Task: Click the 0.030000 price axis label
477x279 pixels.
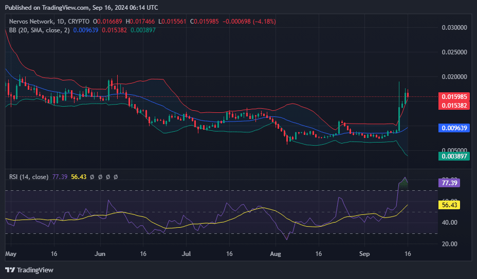Action: (454, 28)
